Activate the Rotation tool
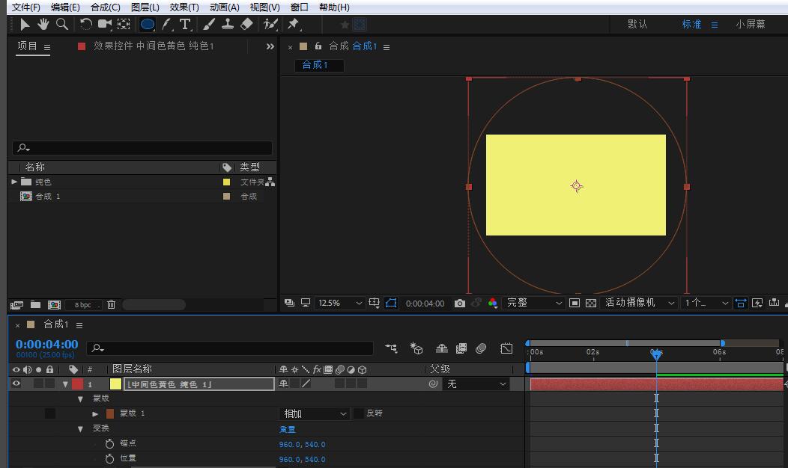 pos(86,25)
